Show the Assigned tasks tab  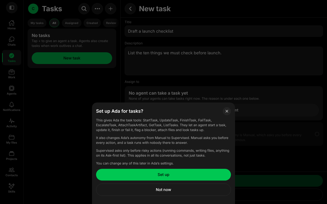point(72,23)
